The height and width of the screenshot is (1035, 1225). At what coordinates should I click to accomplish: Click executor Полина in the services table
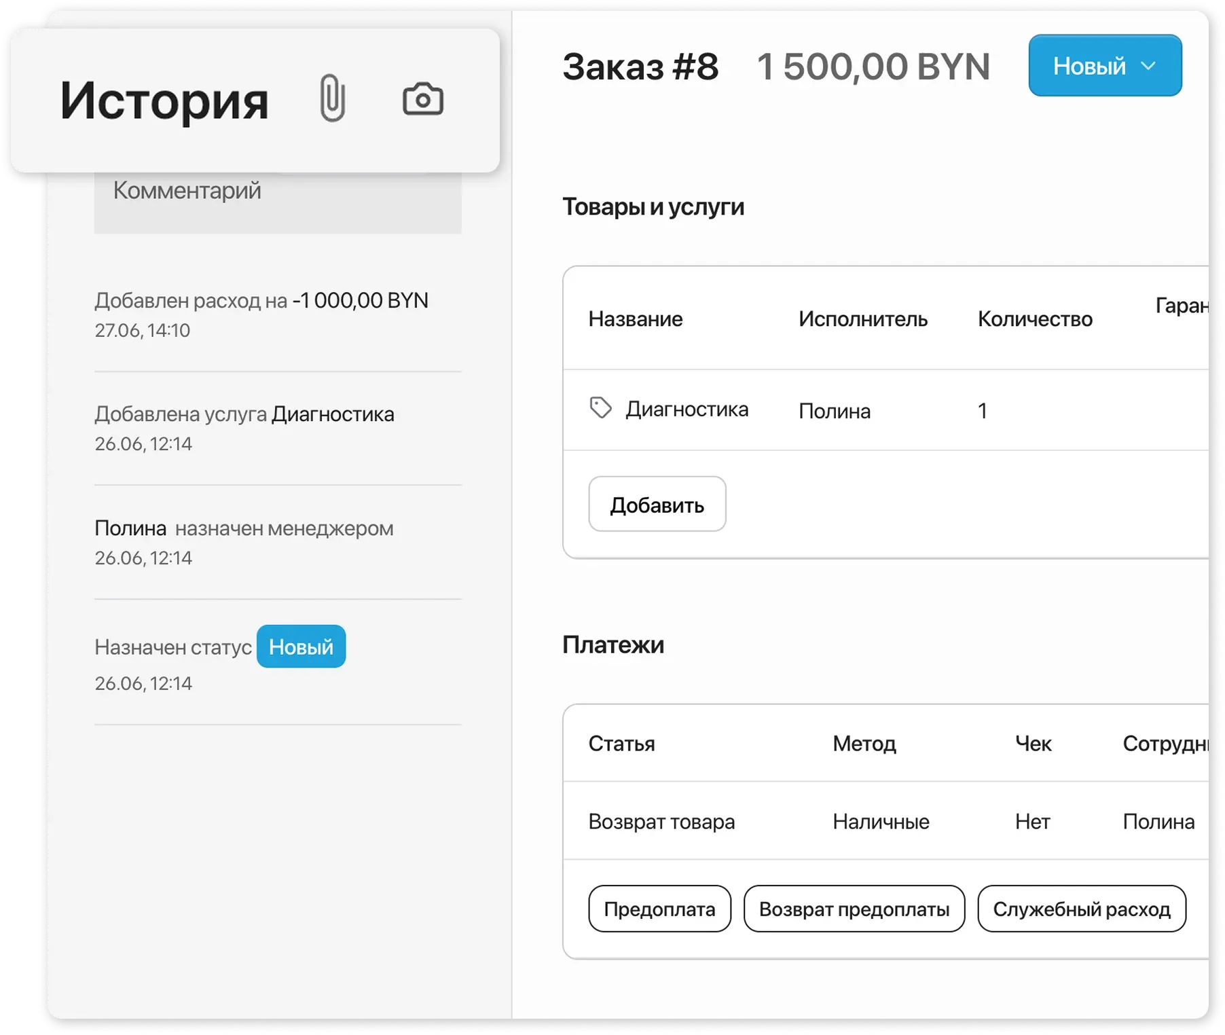coord(835,410)
